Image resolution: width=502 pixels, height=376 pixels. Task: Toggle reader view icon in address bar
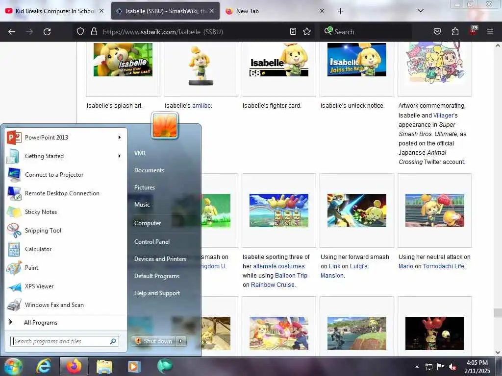pos(293,32)
